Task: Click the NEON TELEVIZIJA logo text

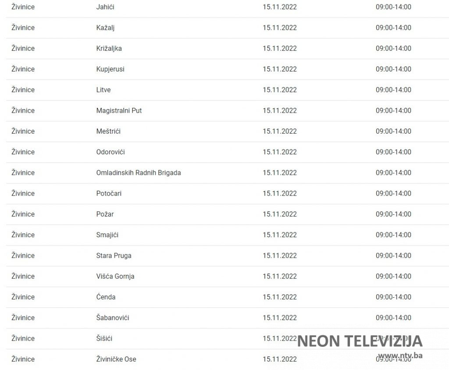Action: pyautogui.click(x=360, y=341)
